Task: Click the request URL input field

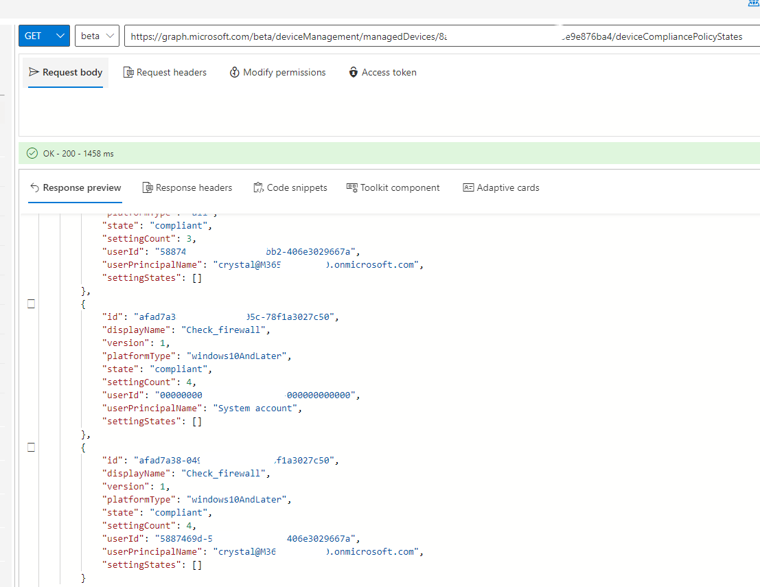Action: (442, 36)
